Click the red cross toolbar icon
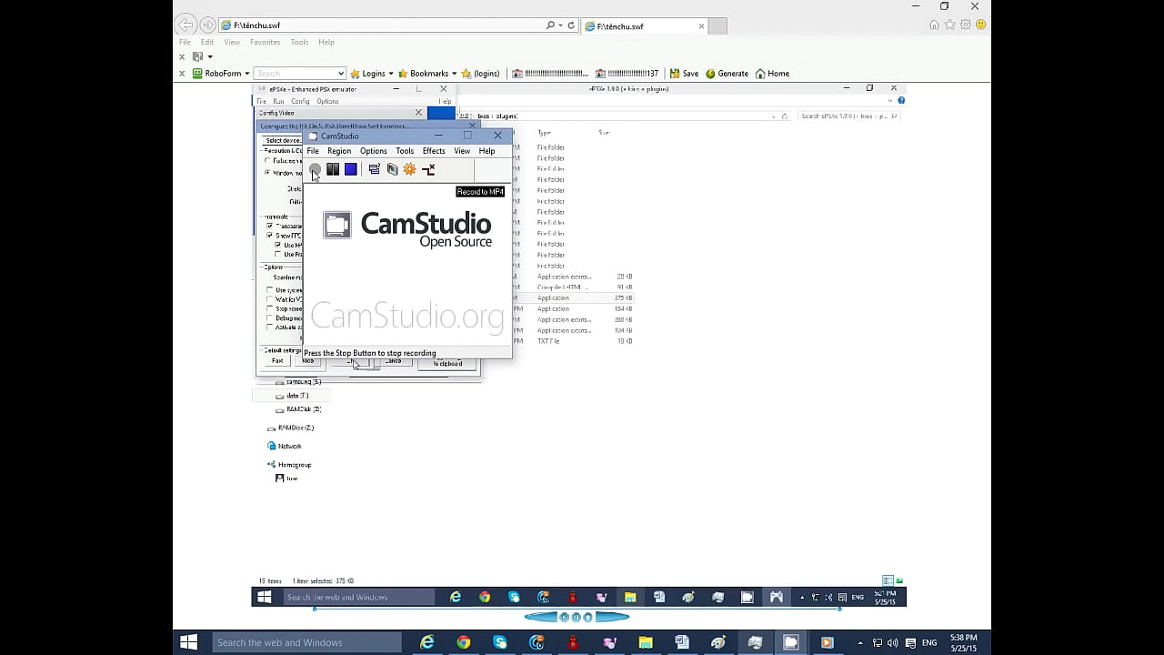The image size is (1164, 655). click(x=428, y=169)
